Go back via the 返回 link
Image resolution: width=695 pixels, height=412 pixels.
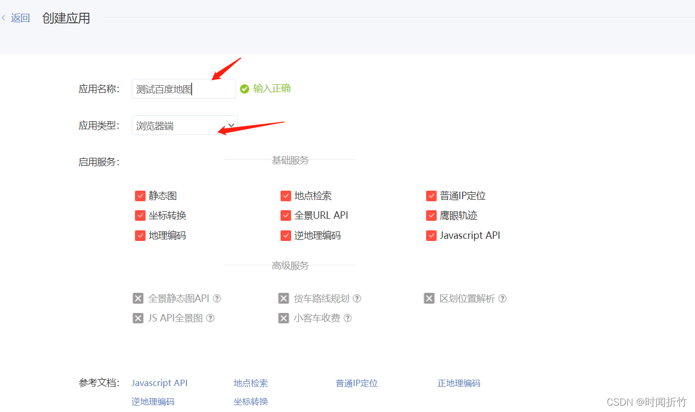[x=20, y=18]
